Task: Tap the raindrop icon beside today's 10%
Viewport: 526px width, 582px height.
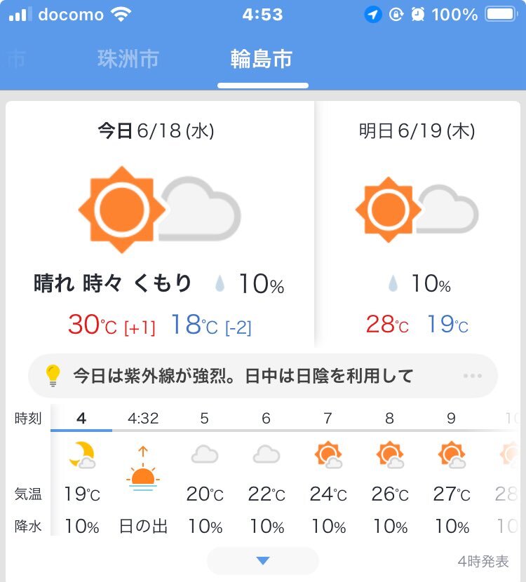Action: (220, 283)
